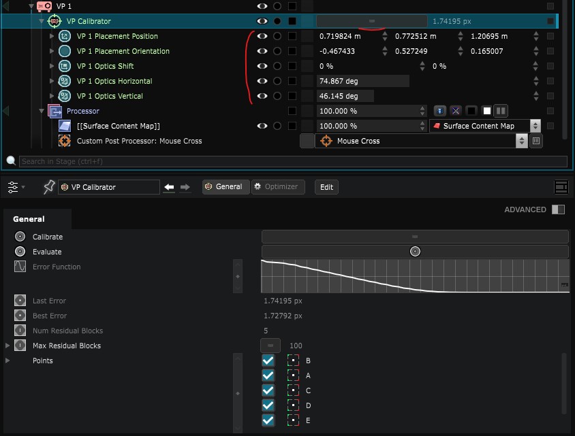Click the Edit button
575x436 pixels.
pos(326,188)
